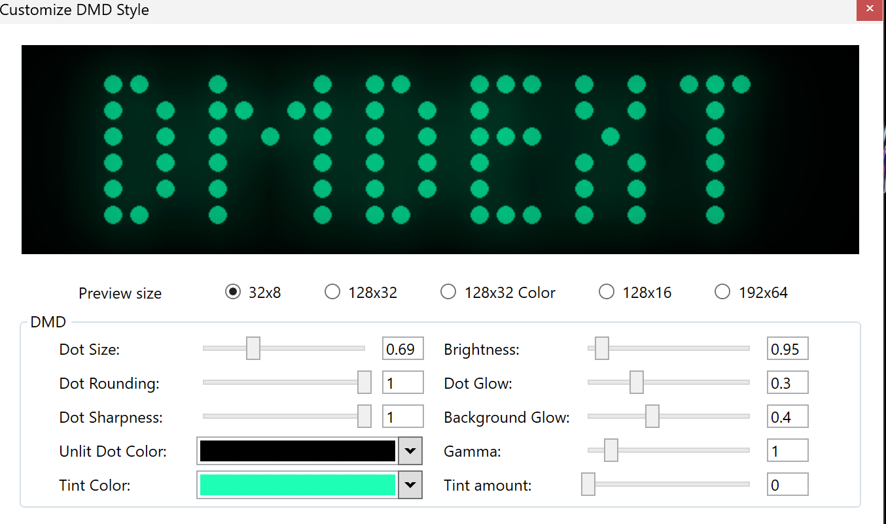
Task: Select the 128x32 Color preview option
Action: 448,291
